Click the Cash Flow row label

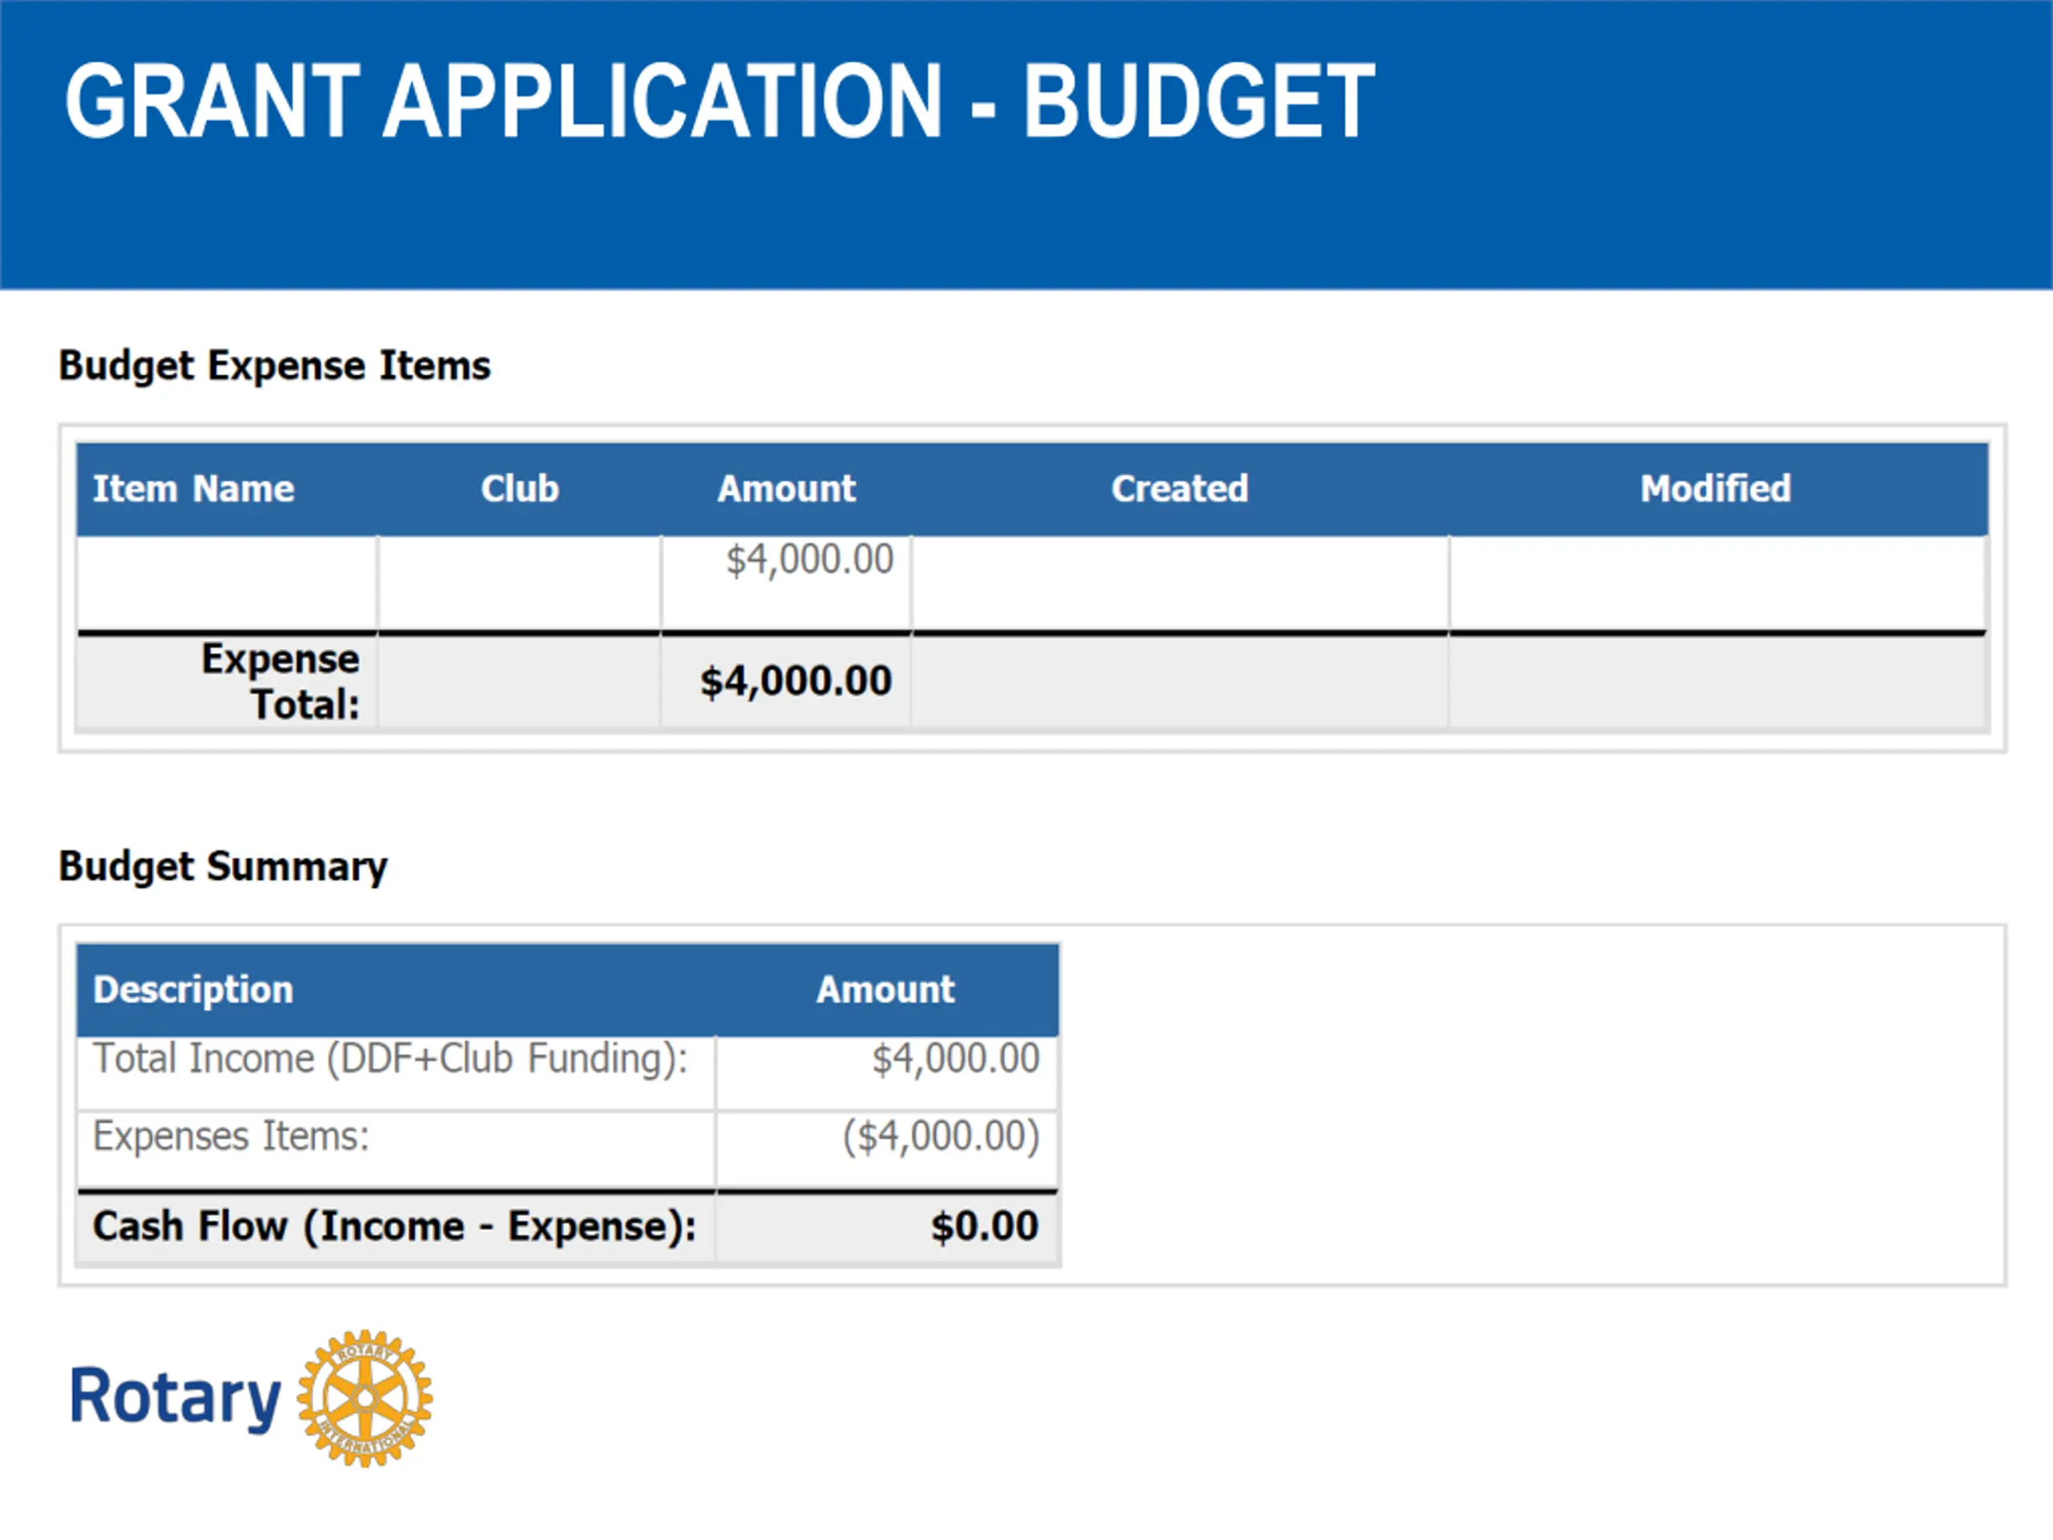click(395, 1226)
